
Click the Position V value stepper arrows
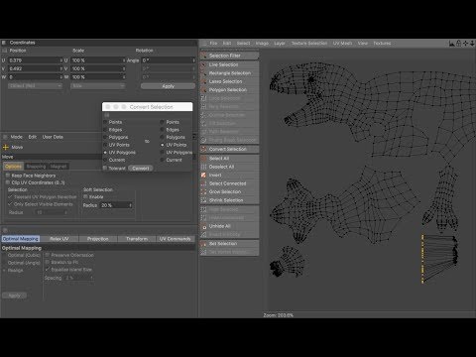[61, 68]
